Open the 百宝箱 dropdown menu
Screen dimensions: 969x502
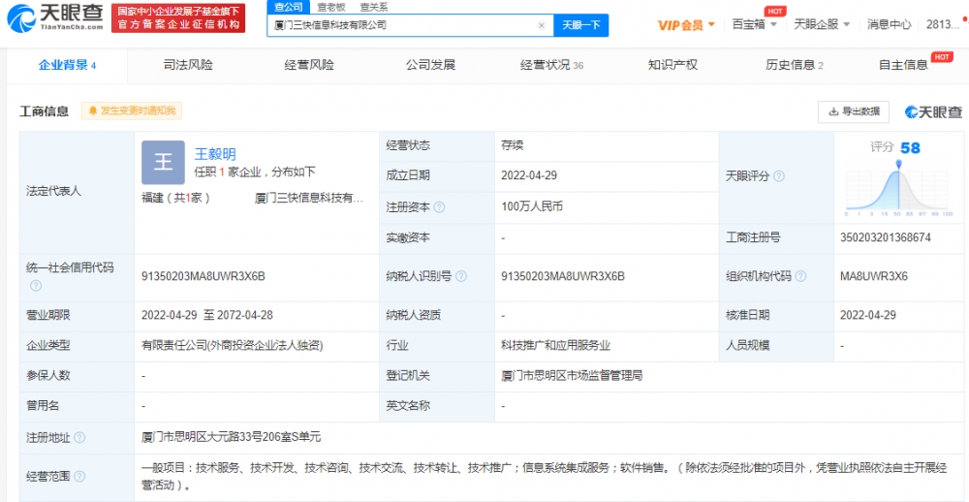[754, 25]
